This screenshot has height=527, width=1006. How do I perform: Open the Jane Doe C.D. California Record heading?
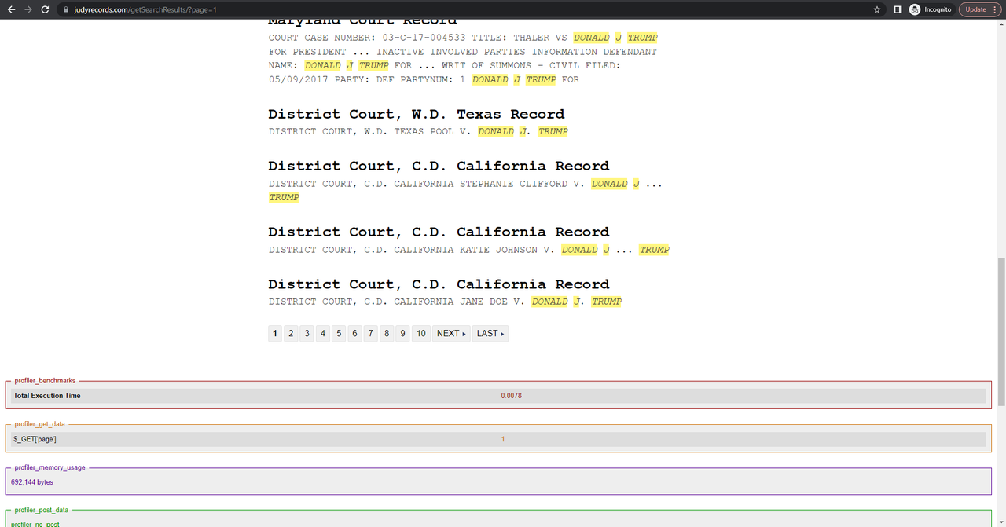pyautogui.click(x=439, y=284)
